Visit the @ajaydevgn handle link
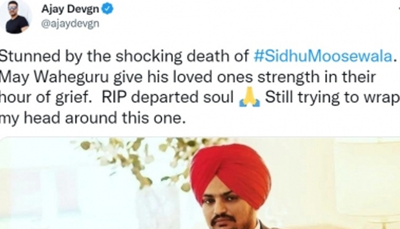 (x=70, y=23)
